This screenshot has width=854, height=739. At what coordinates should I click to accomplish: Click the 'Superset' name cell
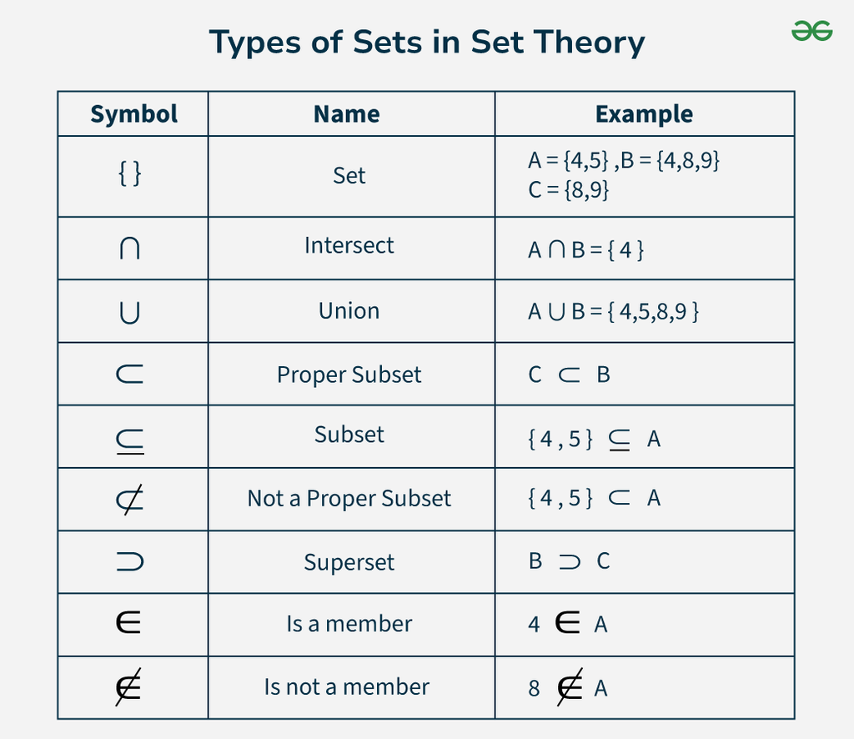tap(349, 562)
